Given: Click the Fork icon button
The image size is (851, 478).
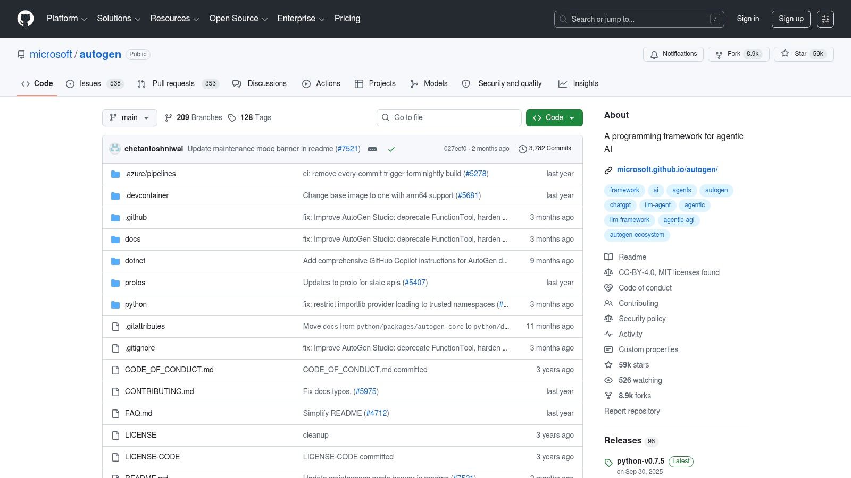Looking at the screenshot, I should click(x=719, y=54).
